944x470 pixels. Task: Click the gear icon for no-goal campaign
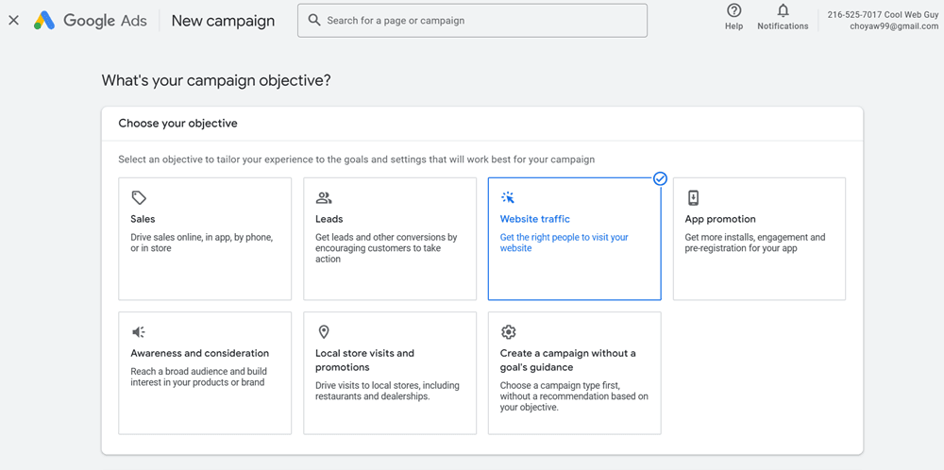tap(508, 332)
